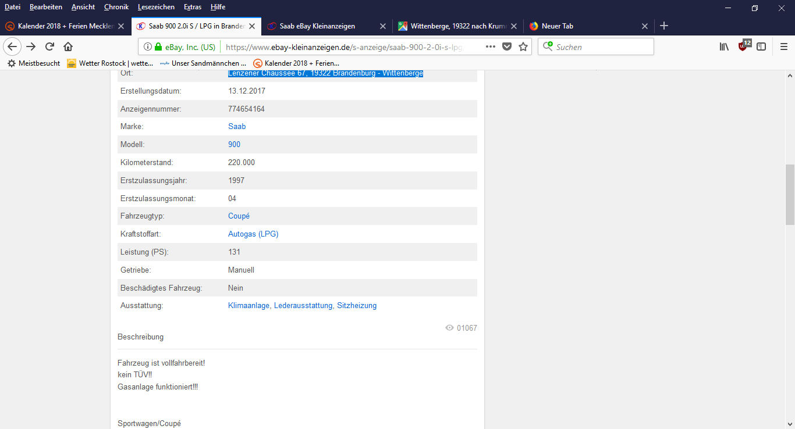Open the Firefox hamburger menu
Image resolution: width=795 pixels, height=429 pixels.
[784, 47]
